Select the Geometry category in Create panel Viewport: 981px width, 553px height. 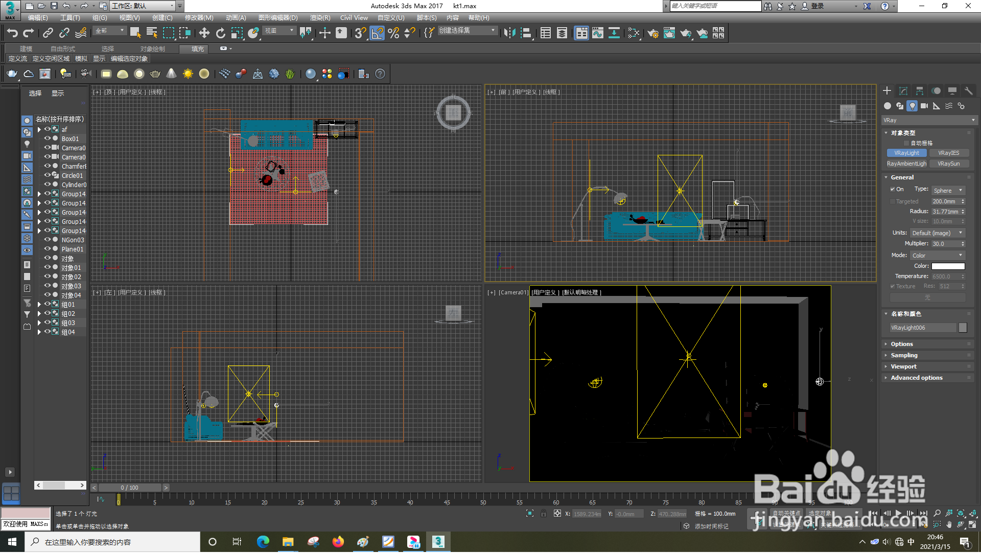(887, 106)
